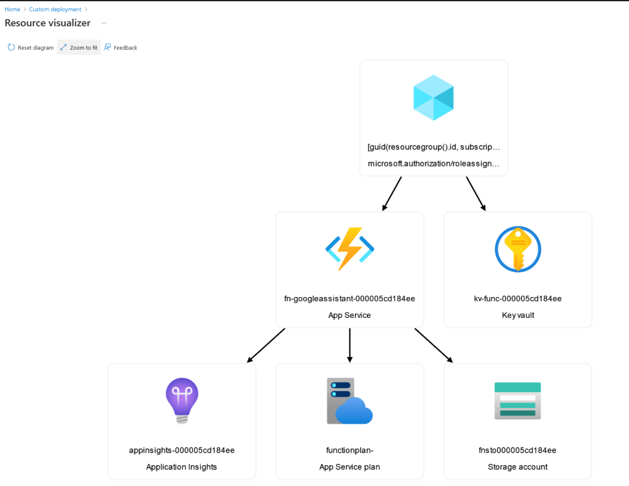Viewport: 629px width, 486px height.
Task: Select the appinsights-000005cd184ee node label
Action: click(182, 450)
